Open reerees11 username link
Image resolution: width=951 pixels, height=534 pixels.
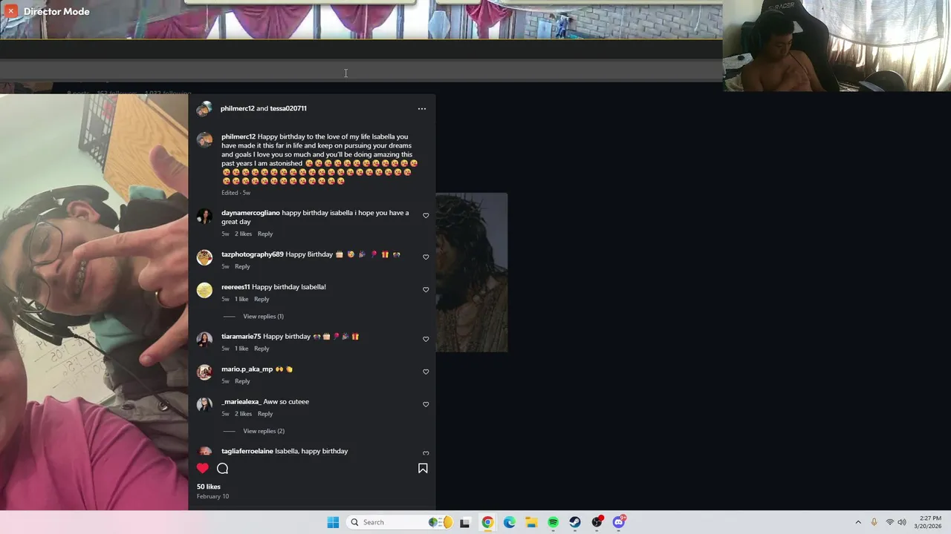point(236,287)
